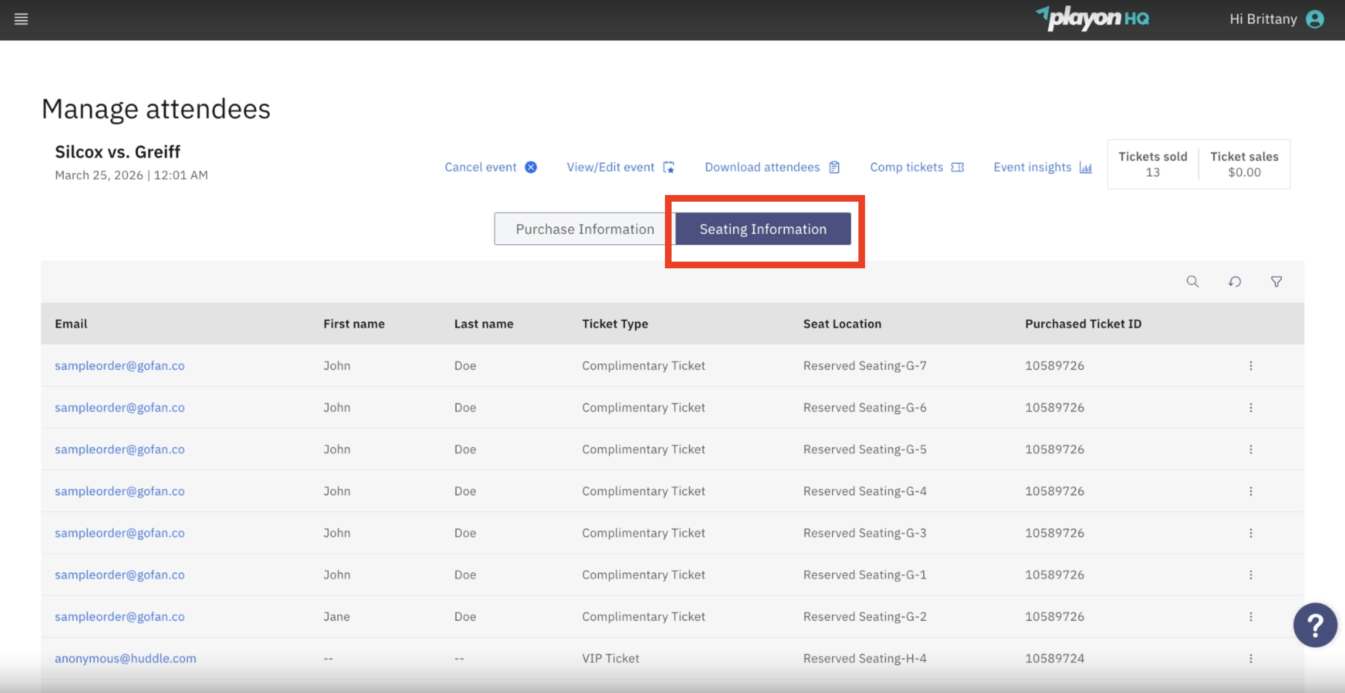Click Download attendees
This screenshot has height=693, width=1345.
tap(772, 167)
